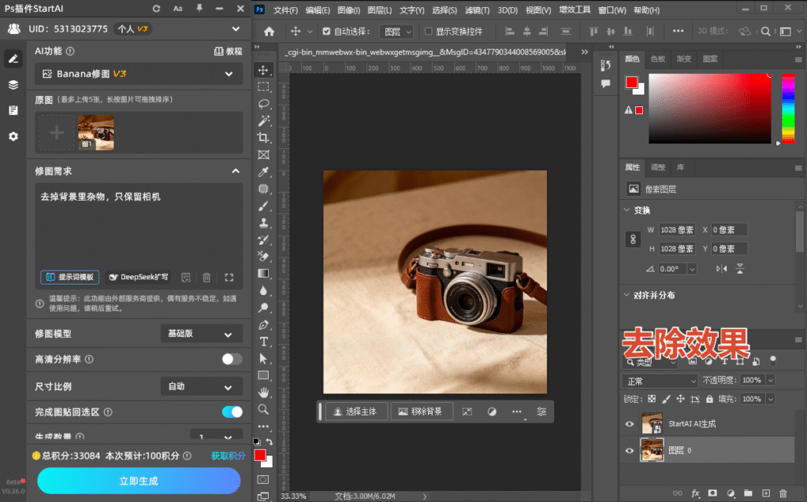Toggle the 自动选择 checkbox
The height and width of the screenshot is (502, 807).
326,31
